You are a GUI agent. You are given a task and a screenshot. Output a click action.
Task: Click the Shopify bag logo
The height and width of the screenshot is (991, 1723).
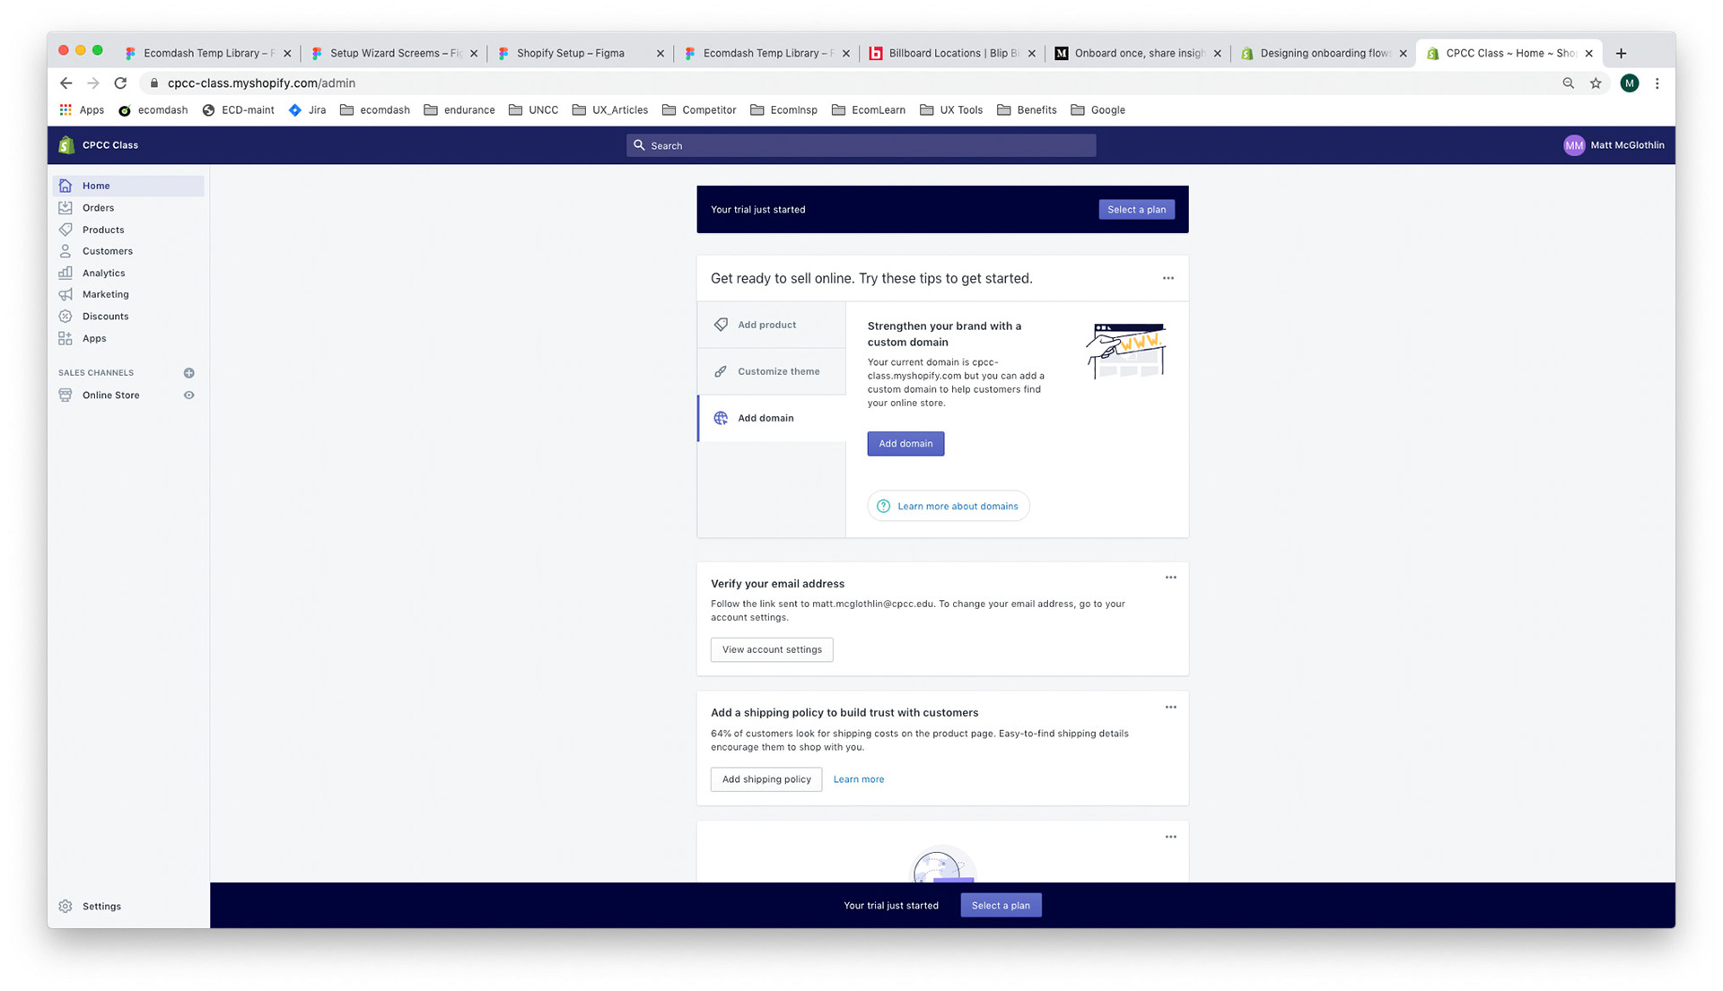tap(66, 145)
